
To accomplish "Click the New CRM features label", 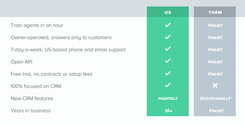I will coord(32,98).
